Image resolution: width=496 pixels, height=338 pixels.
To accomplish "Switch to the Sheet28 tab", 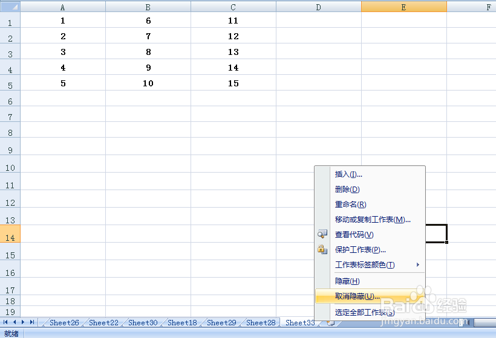I will pos(261,322).
